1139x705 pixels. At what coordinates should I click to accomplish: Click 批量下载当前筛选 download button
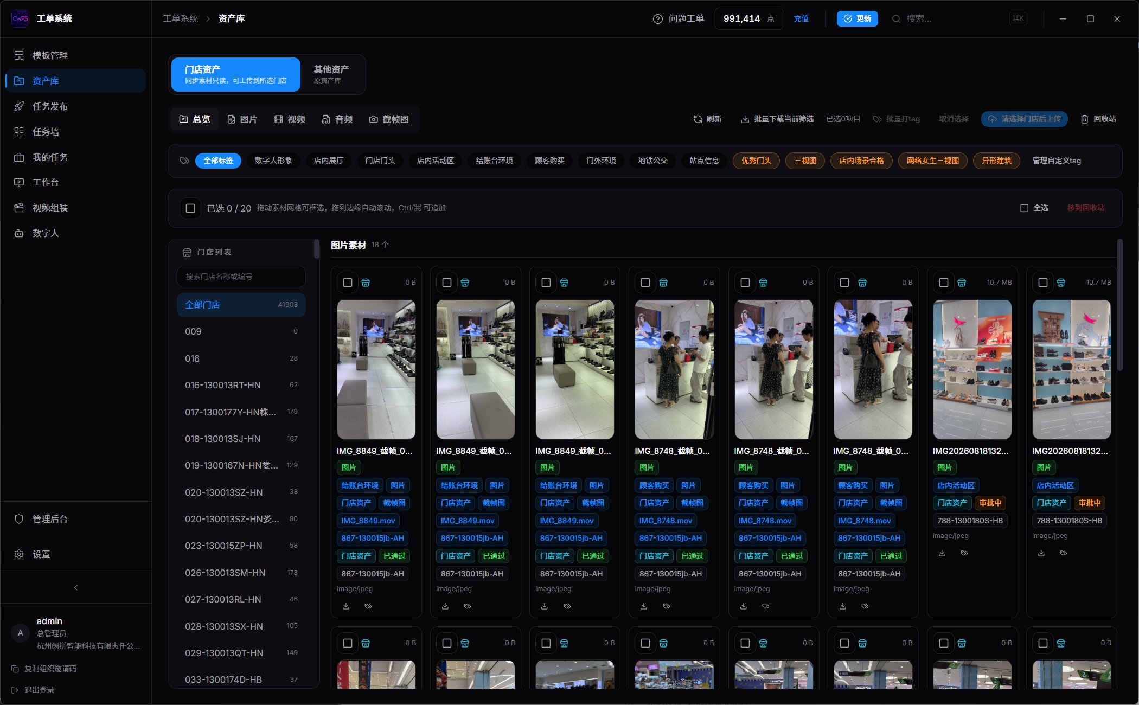pyautogui.click(x=777, y=119)
